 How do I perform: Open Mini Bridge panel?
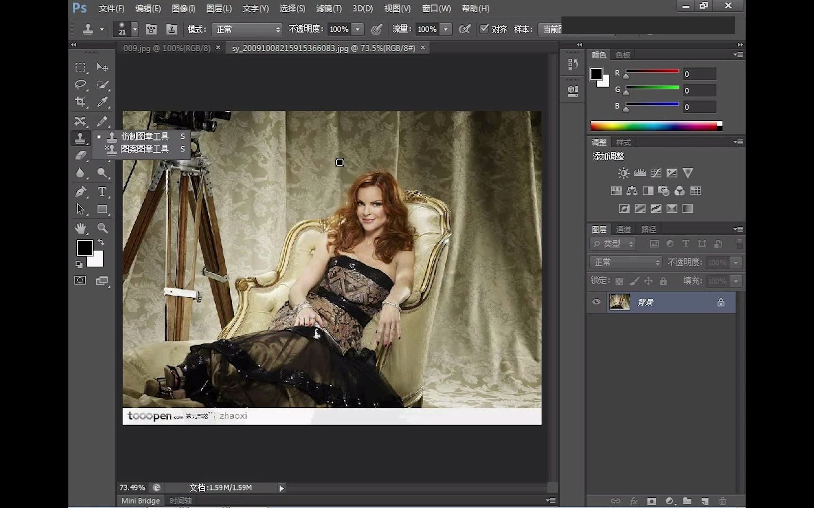(140, 501)
